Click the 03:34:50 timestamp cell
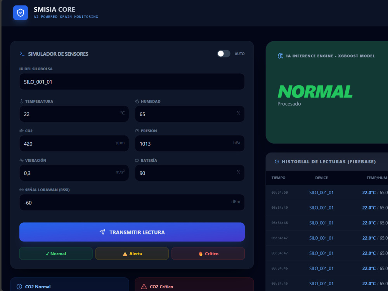This screenshot has height=291, width=388. coord(280,192)
